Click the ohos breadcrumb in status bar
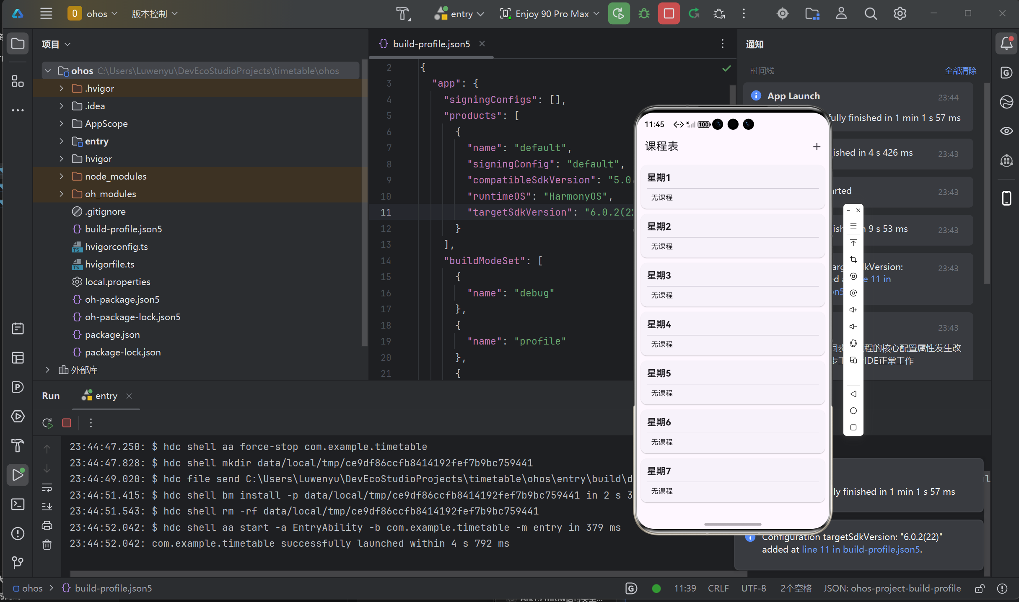This screenshot has width=1019, height=602. click(x=28, y=588)
